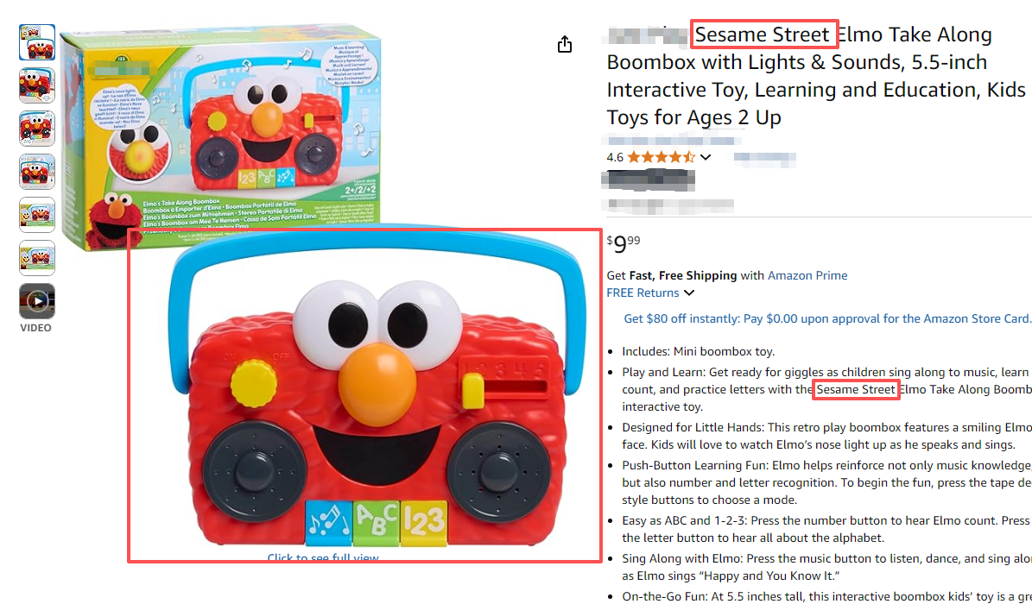
Task: View the second gallery thumbnail image
Action: 37,85
